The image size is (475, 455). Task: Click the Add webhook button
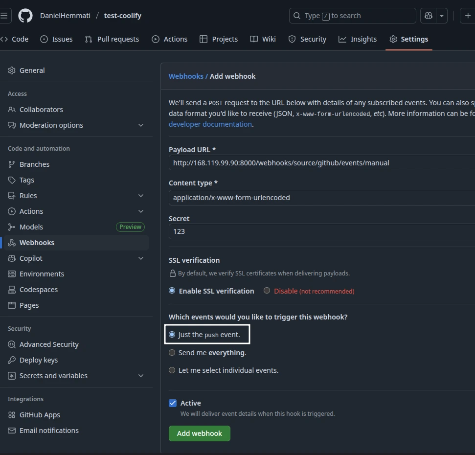(x=199, y=433)
